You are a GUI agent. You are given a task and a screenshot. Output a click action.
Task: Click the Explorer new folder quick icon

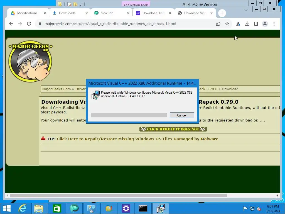tap(75, 4)
